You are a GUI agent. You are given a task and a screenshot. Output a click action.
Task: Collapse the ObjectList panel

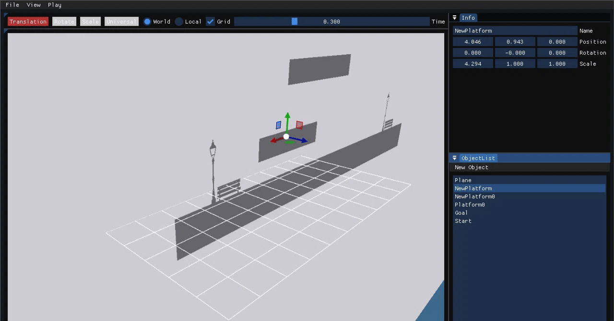tap(454, 158)
